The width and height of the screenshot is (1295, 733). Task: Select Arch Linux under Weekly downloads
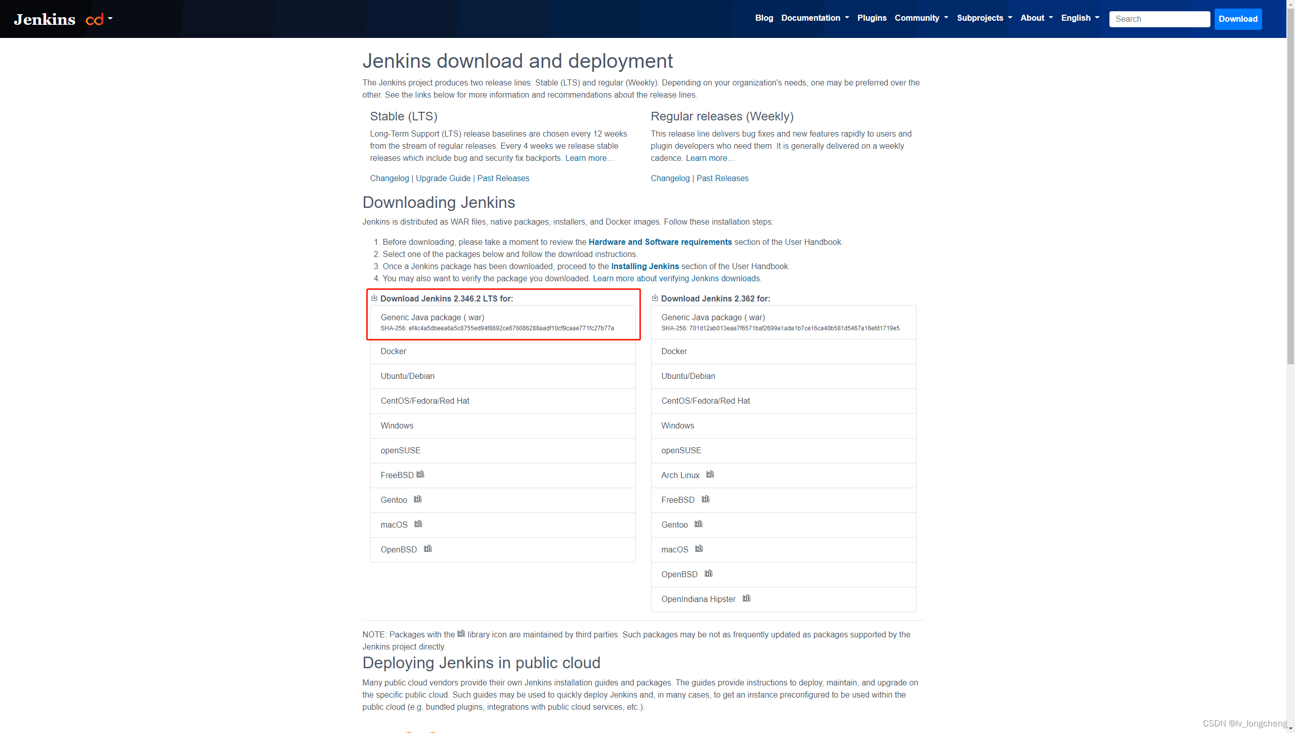tap(784, 476)
